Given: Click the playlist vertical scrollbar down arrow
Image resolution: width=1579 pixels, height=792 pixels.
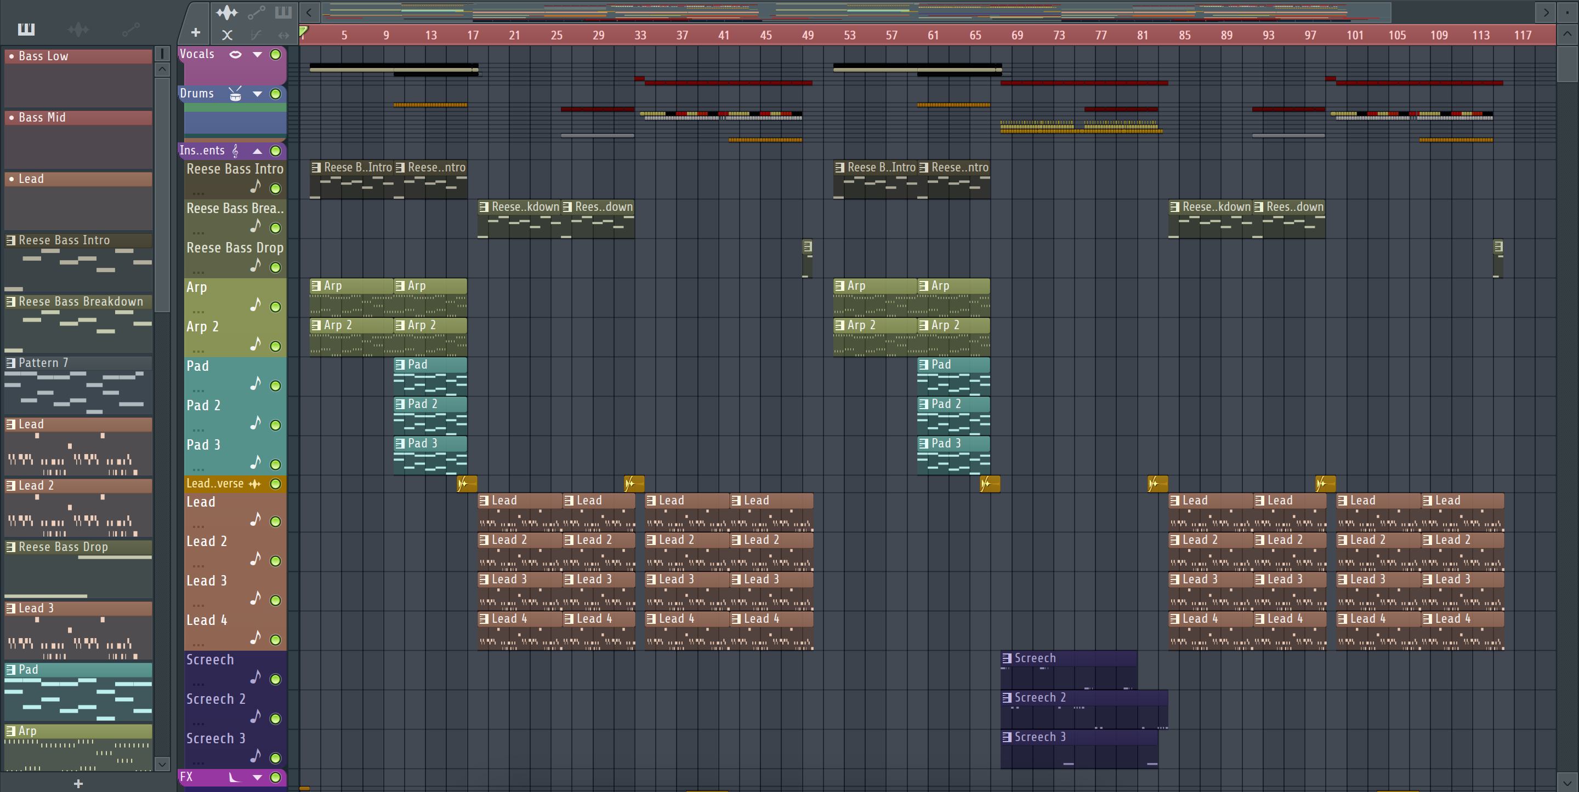Looking at the screenshot, I should 1567,782.
